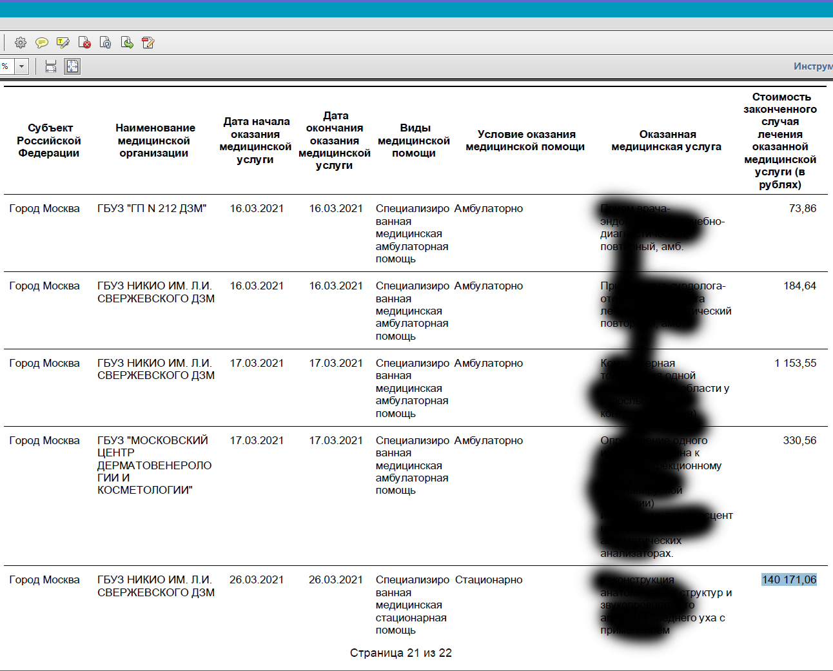
Task: Click the extract page icon with green arrow
Action: coord(127,43)
